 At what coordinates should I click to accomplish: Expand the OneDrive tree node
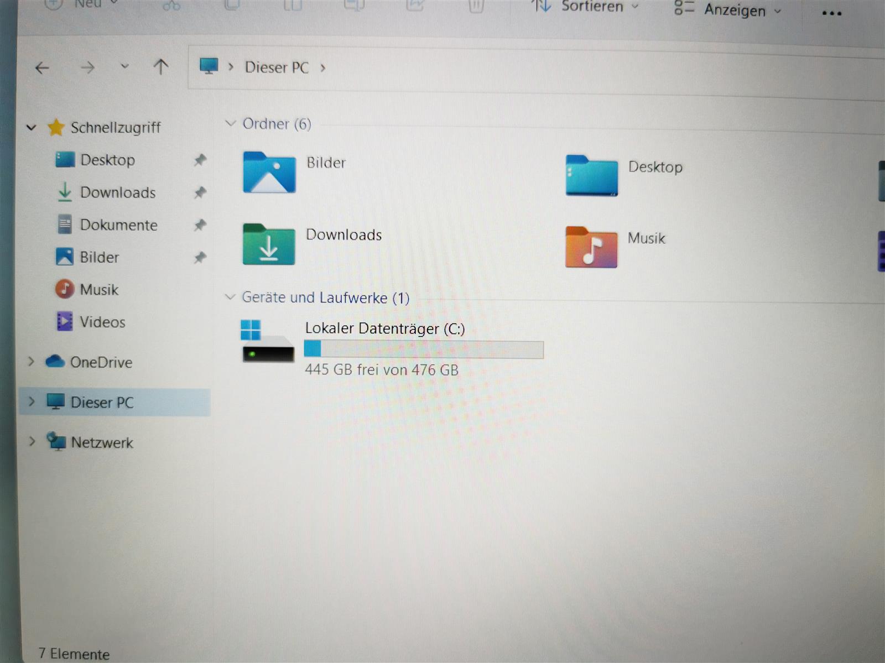pyautogui.click(x=32, y=362)
